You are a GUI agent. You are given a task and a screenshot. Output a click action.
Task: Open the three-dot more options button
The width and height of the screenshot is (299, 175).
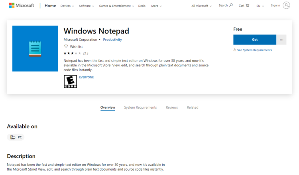(281, 40)
